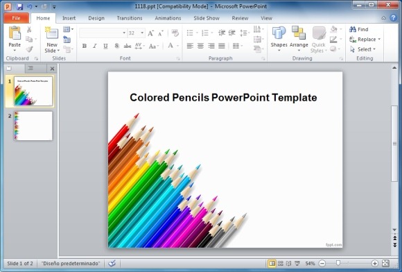Click the Shapes gallery icon
The width and height of the screenshot is (402, 272).
279,33
